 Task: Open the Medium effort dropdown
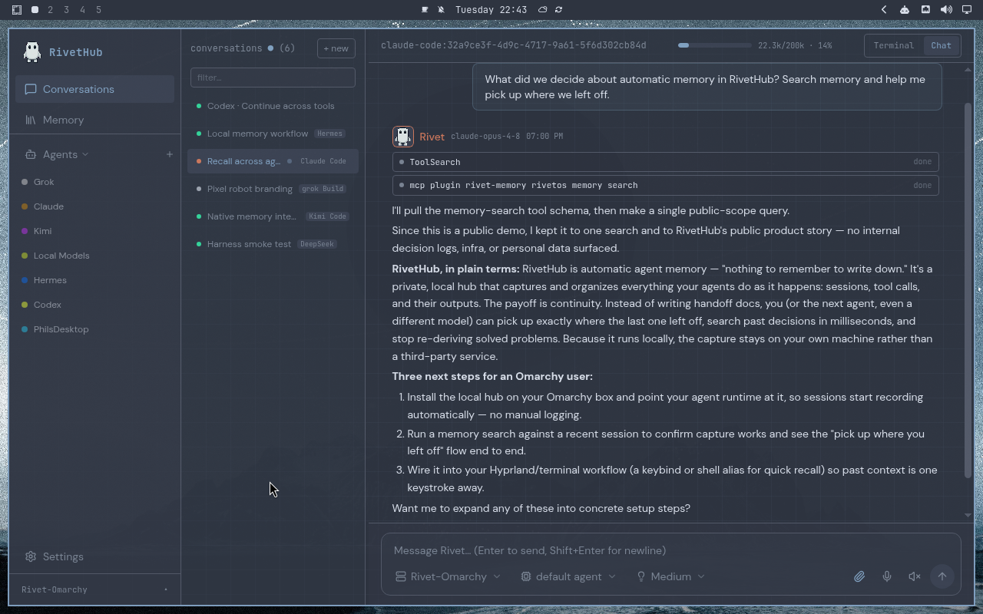[670, 576]
